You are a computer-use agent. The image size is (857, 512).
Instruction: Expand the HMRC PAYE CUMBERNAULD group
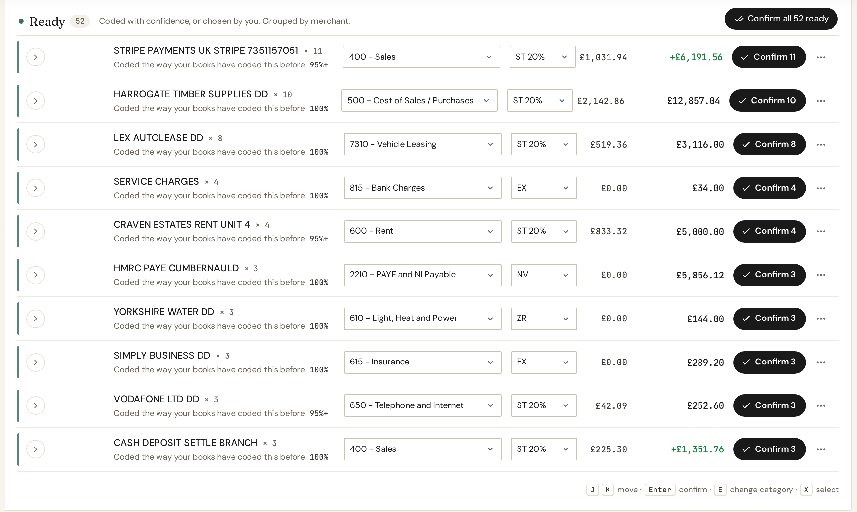35,275
